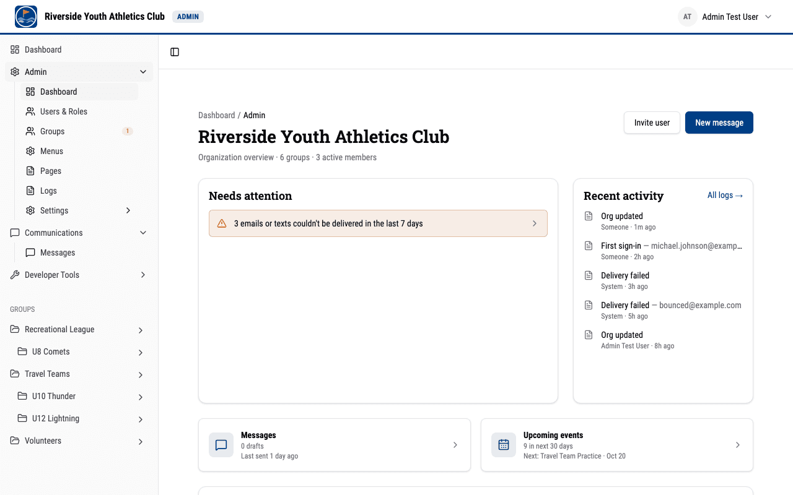Click the document icon beside Delivery failed bounced@example.com

point(589,305)
